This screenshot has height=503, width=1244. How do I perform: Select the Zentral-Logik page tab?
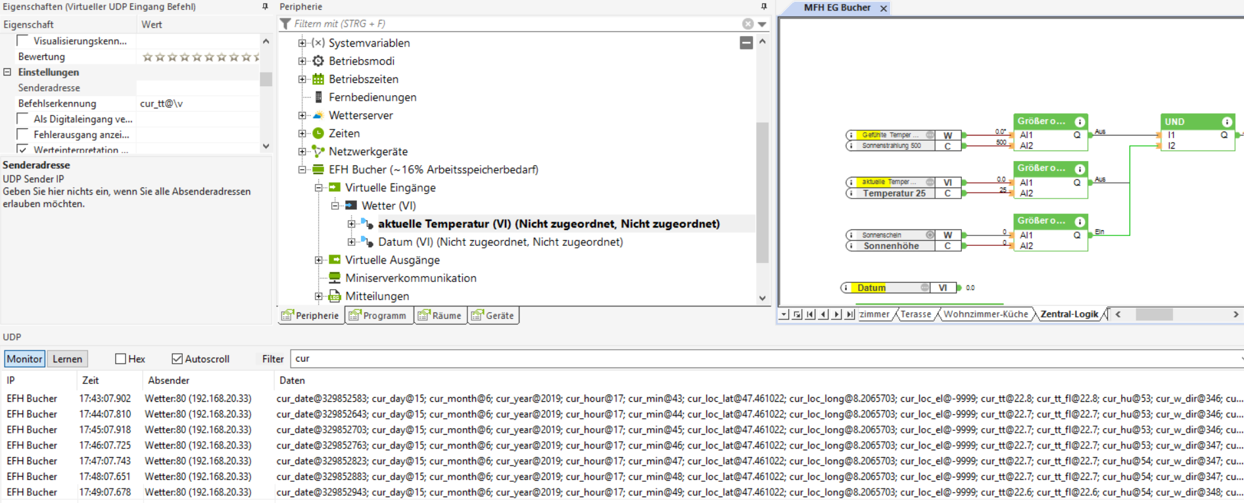coord(1070,314)
